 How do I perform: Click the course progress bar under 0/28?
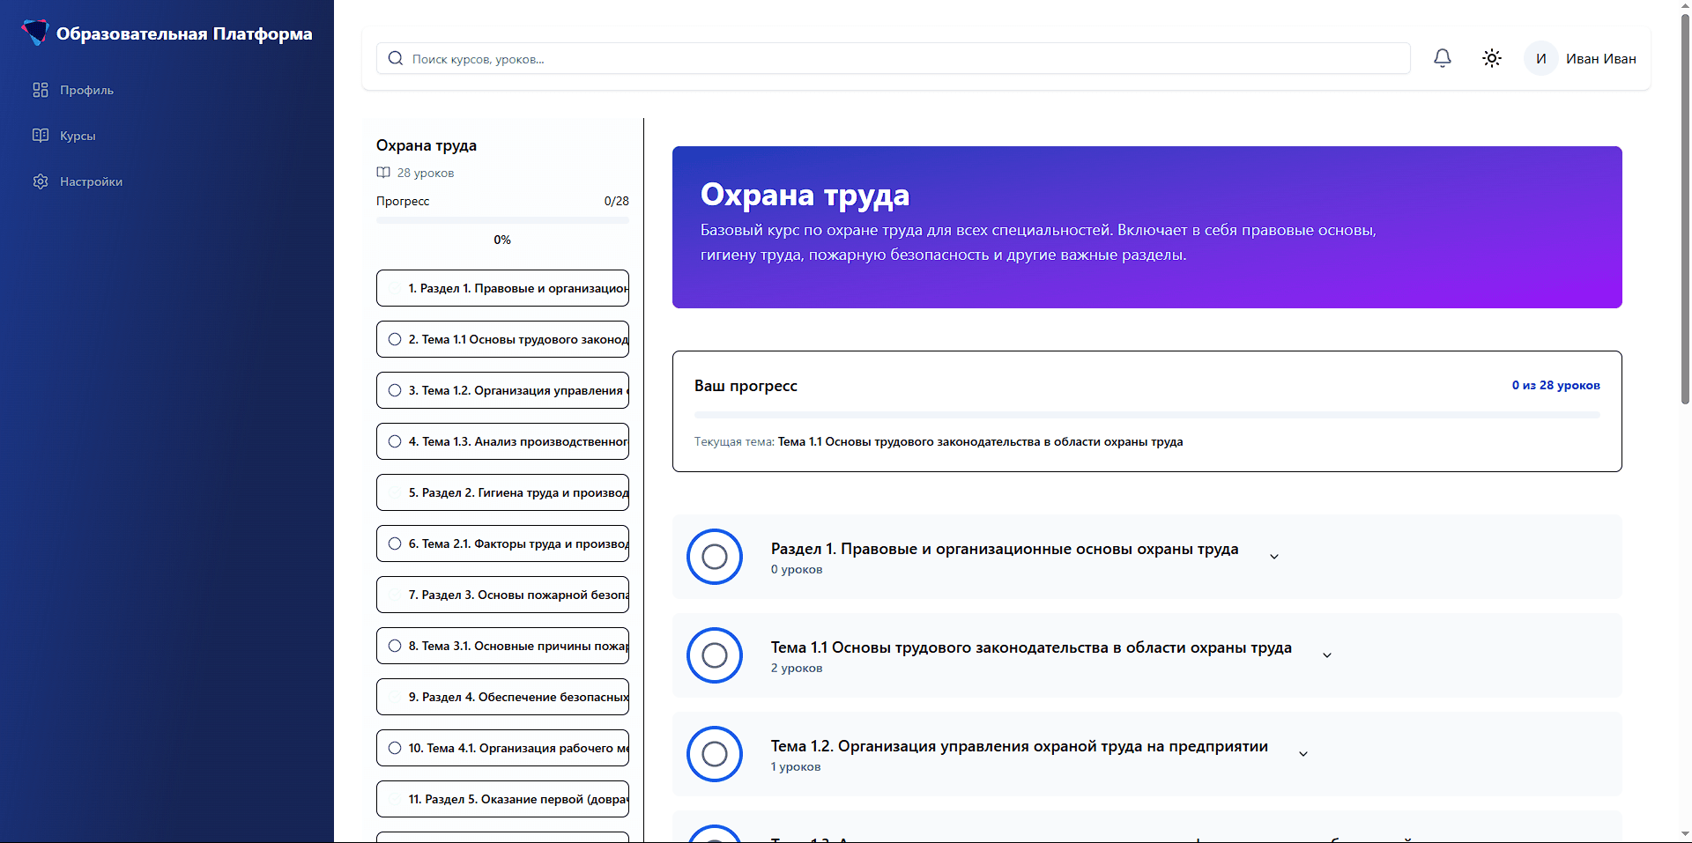pyautogui.click(x=502, y=221)
